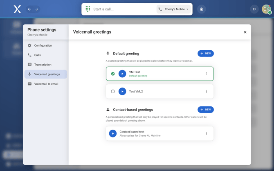The image size is (274, 171).
Task: Open more options for Test VM_2
Action: tap(206, 92)
